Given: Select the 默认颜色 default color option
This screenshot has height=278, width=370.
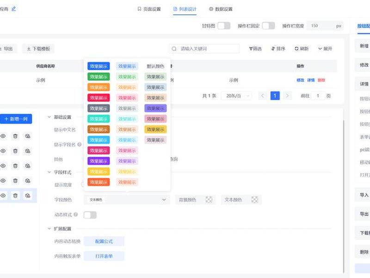Looking at the screenshot, I should point(155,66).
